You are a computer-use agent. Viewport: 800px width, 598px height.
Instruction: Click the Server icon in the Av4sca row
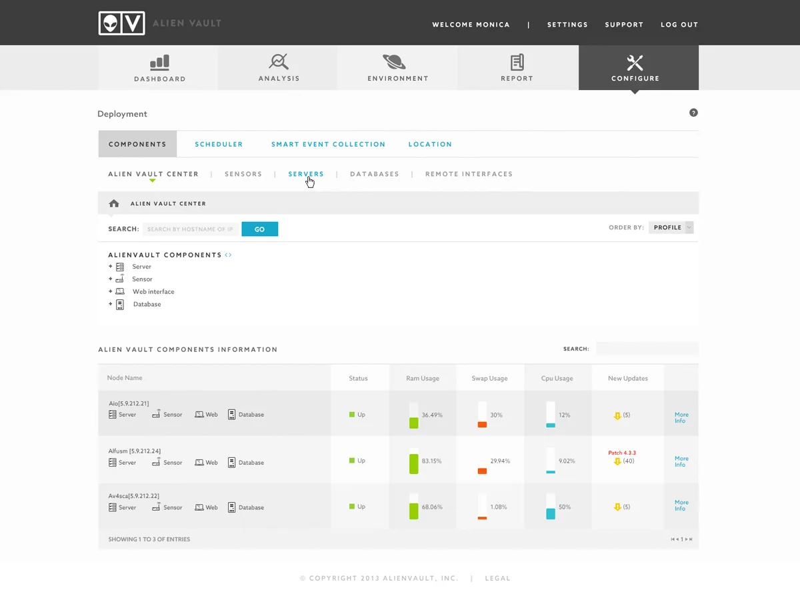pos(113,507)
